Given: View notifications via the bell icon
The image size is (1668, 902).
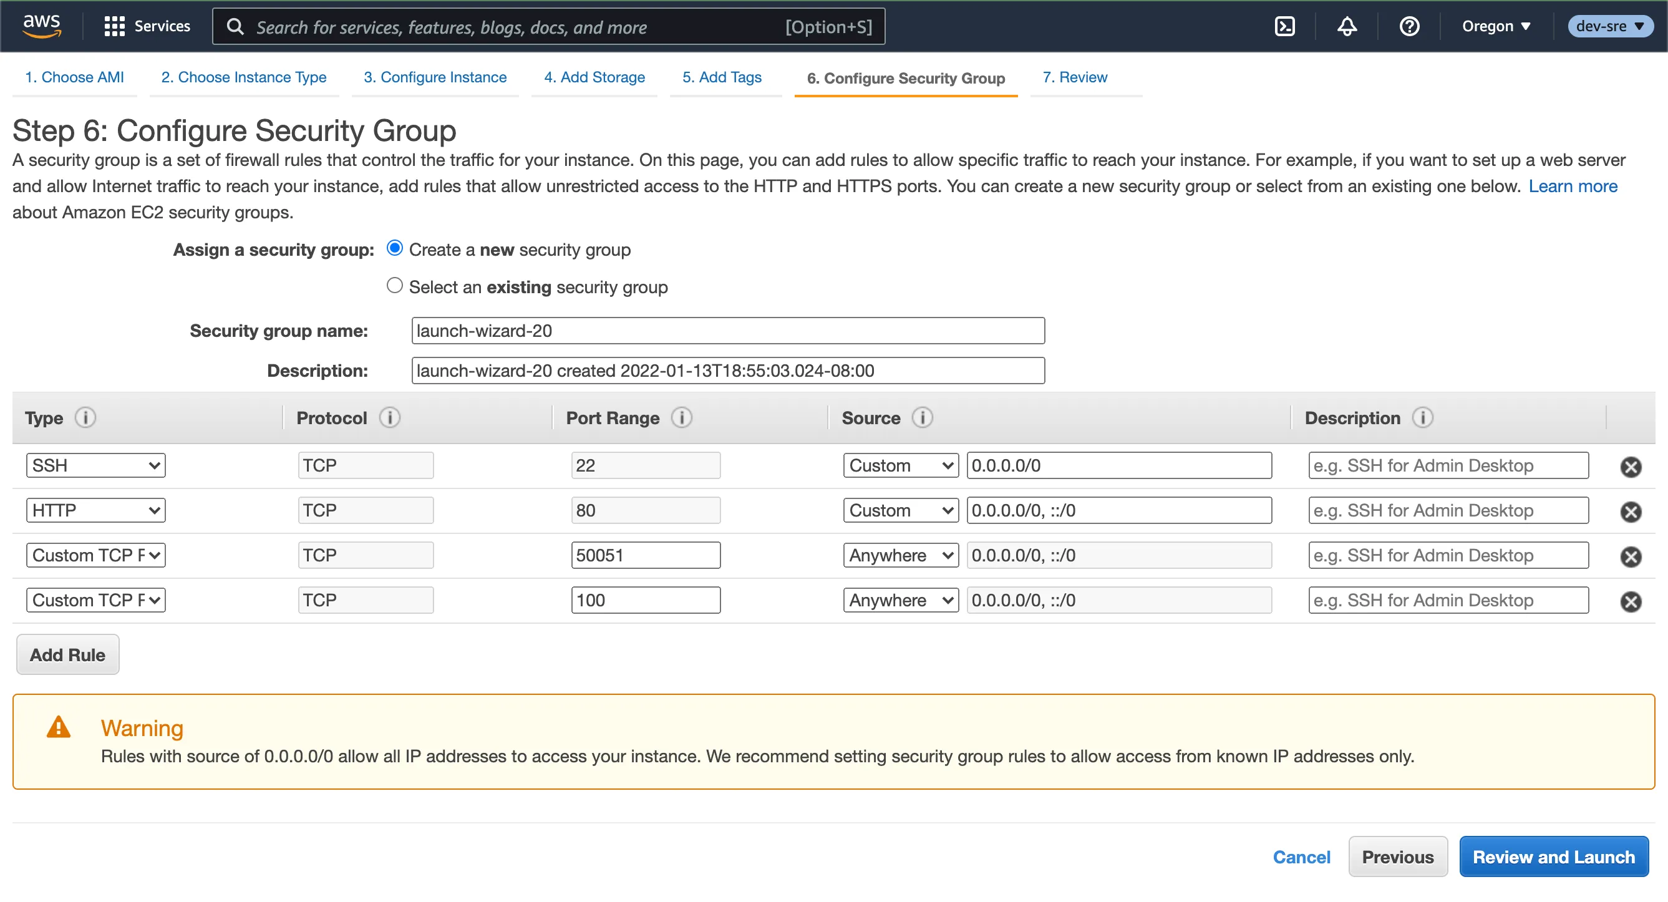Looking at the screenshot, I should coord(1347,26).
